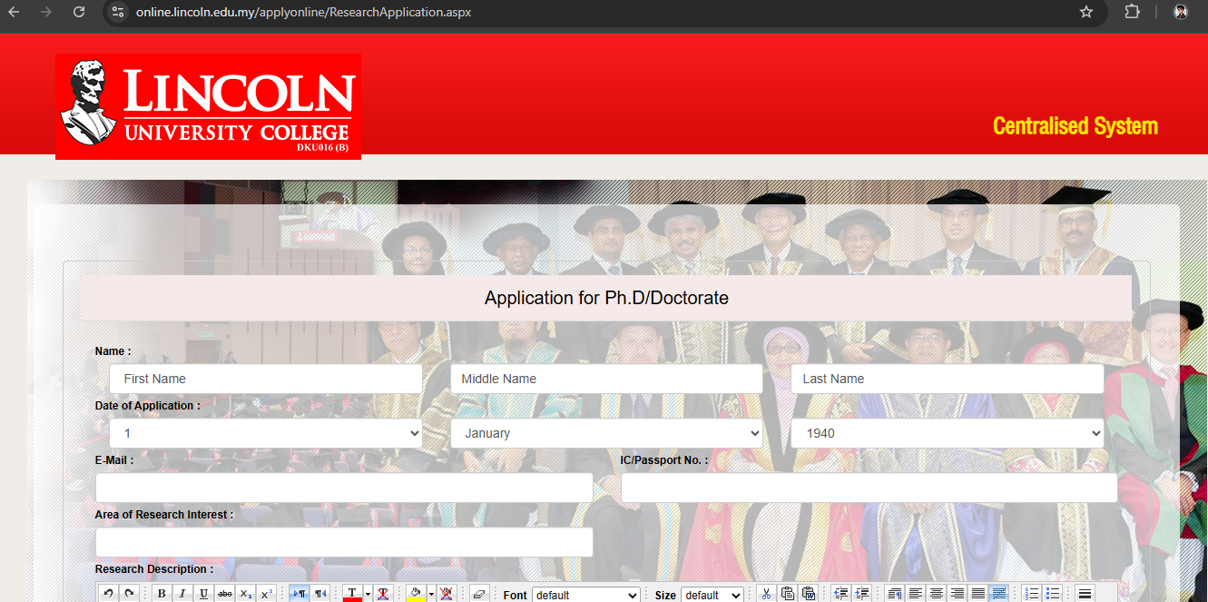Open the 1940 year dropdown
This screenshot has width=1208, height=602.
tap(948, 433)
